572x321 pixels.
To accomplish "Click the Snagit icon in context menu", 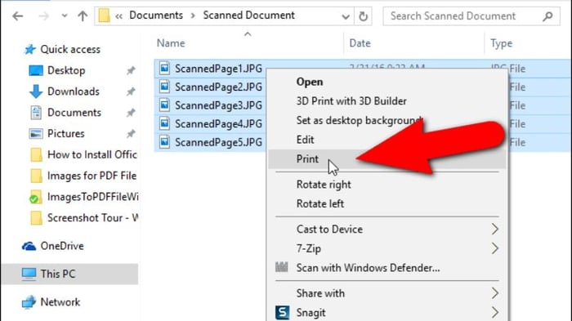I will (282, 313).
